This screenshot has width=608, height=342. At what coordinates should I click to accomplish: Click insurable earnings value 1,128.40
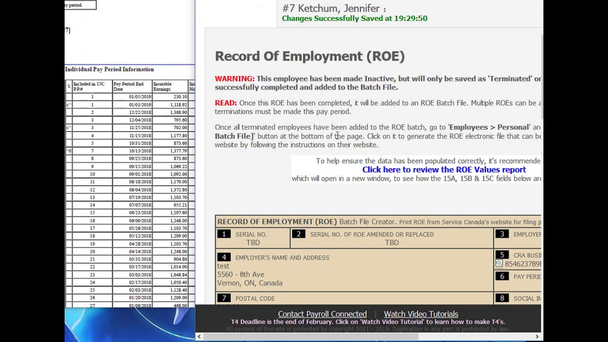tap(179, 290)
